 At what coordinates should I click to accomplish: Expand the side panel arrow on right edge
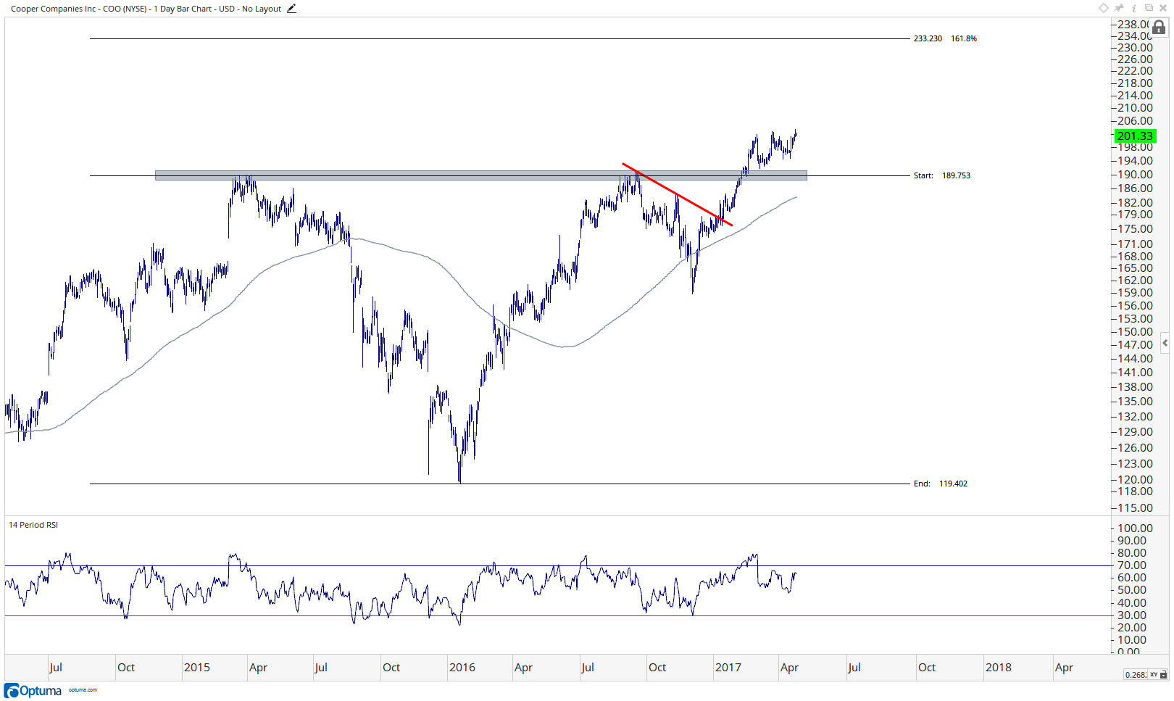(x=1165, y=343)
